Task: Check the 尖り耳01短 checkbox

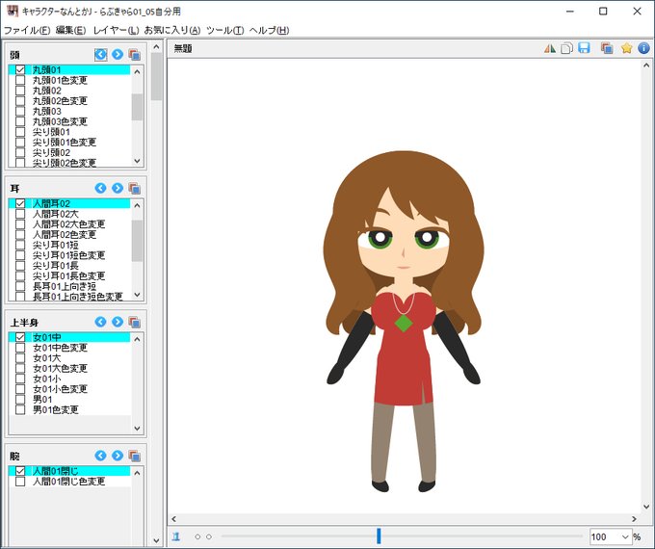Action: click(x=20, y=245)
